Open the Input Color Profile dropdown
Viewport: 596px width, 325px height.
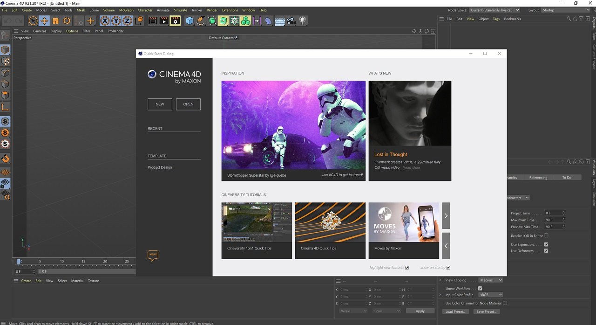[491, 295]
